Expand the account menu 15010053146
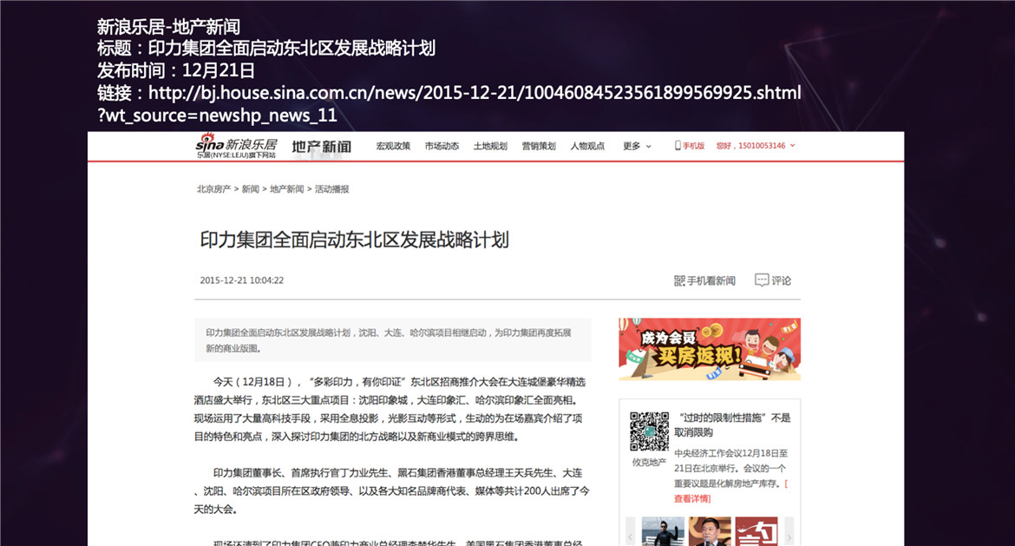This screenshot has height=546, width=1015. point(756,146)
